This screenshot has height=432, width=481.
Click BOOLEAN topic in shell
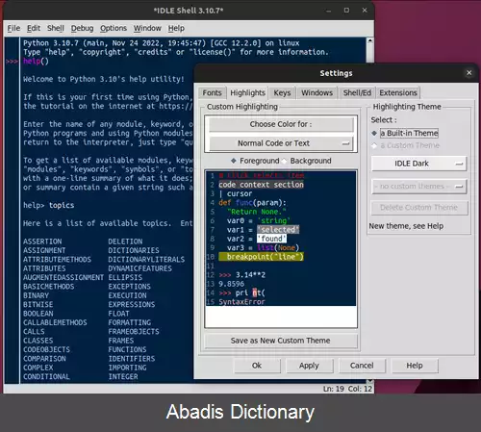tap(38, 314)
